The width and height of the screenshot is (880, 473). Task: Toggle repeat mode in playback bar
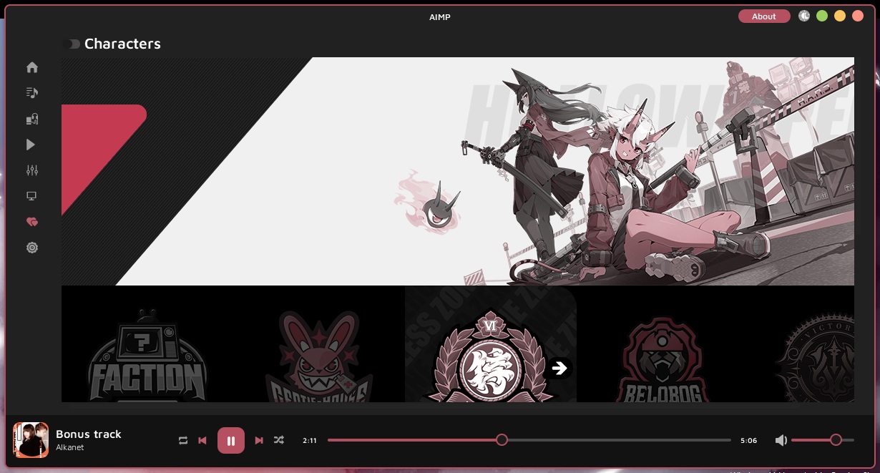(183, 441)
